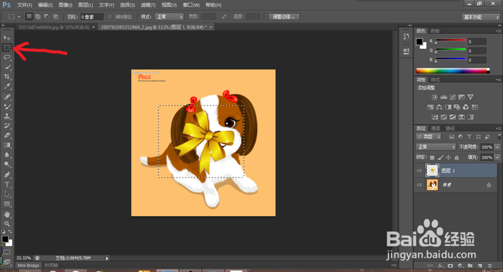This screenshot has height=272, width=503.
Task: Open the History panel icon
Action: 406,37
